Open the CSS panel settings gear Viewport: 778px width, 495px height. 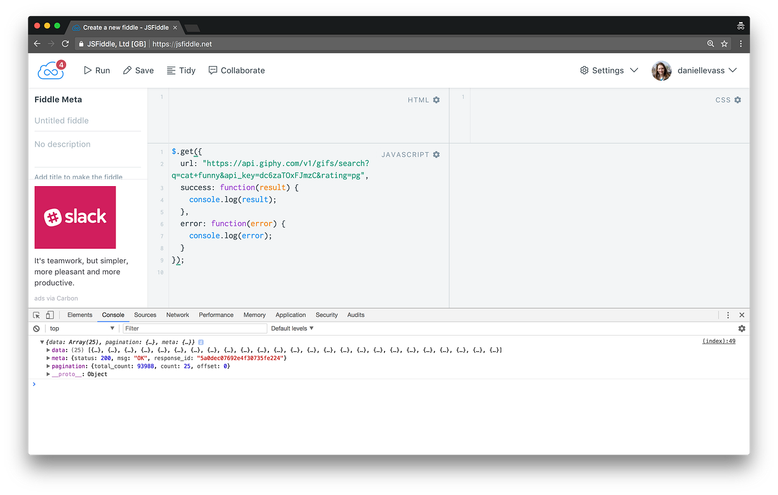(737, 100)
